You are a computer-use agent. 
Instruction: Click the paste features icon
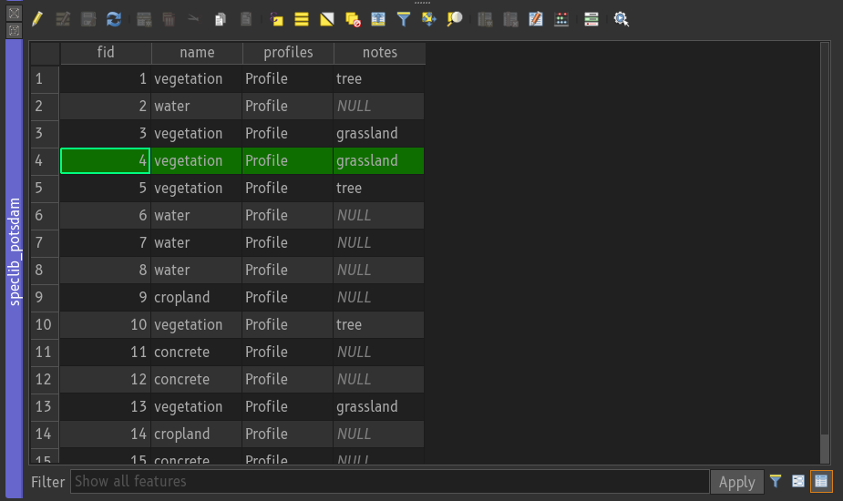pos(246,19)
